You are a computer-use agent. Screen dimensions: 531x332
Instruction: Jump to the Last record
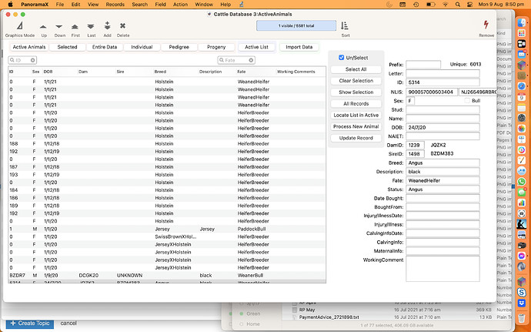tap(91, 29)
